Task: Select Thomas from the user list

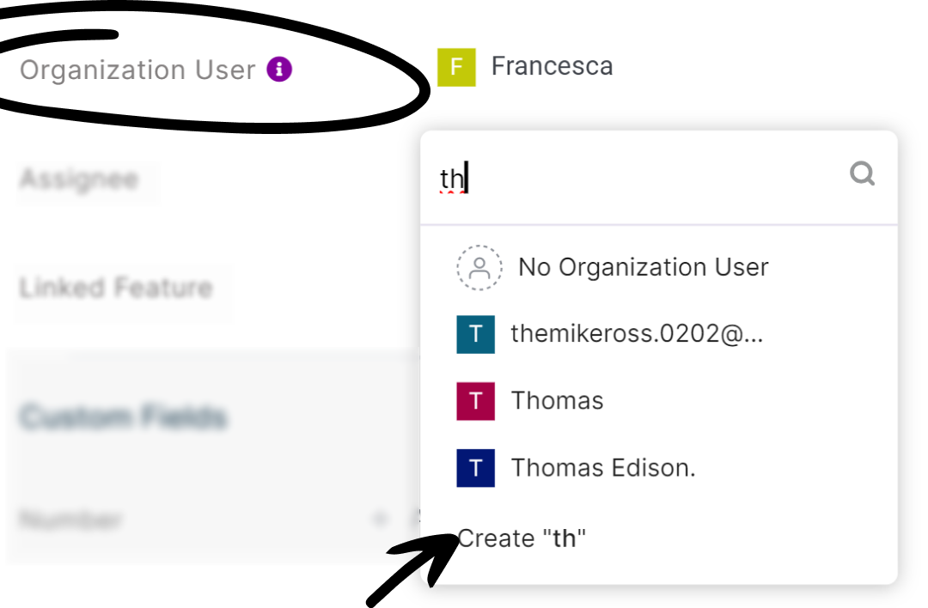Action: pyautogui.click(x=558, y=400)
